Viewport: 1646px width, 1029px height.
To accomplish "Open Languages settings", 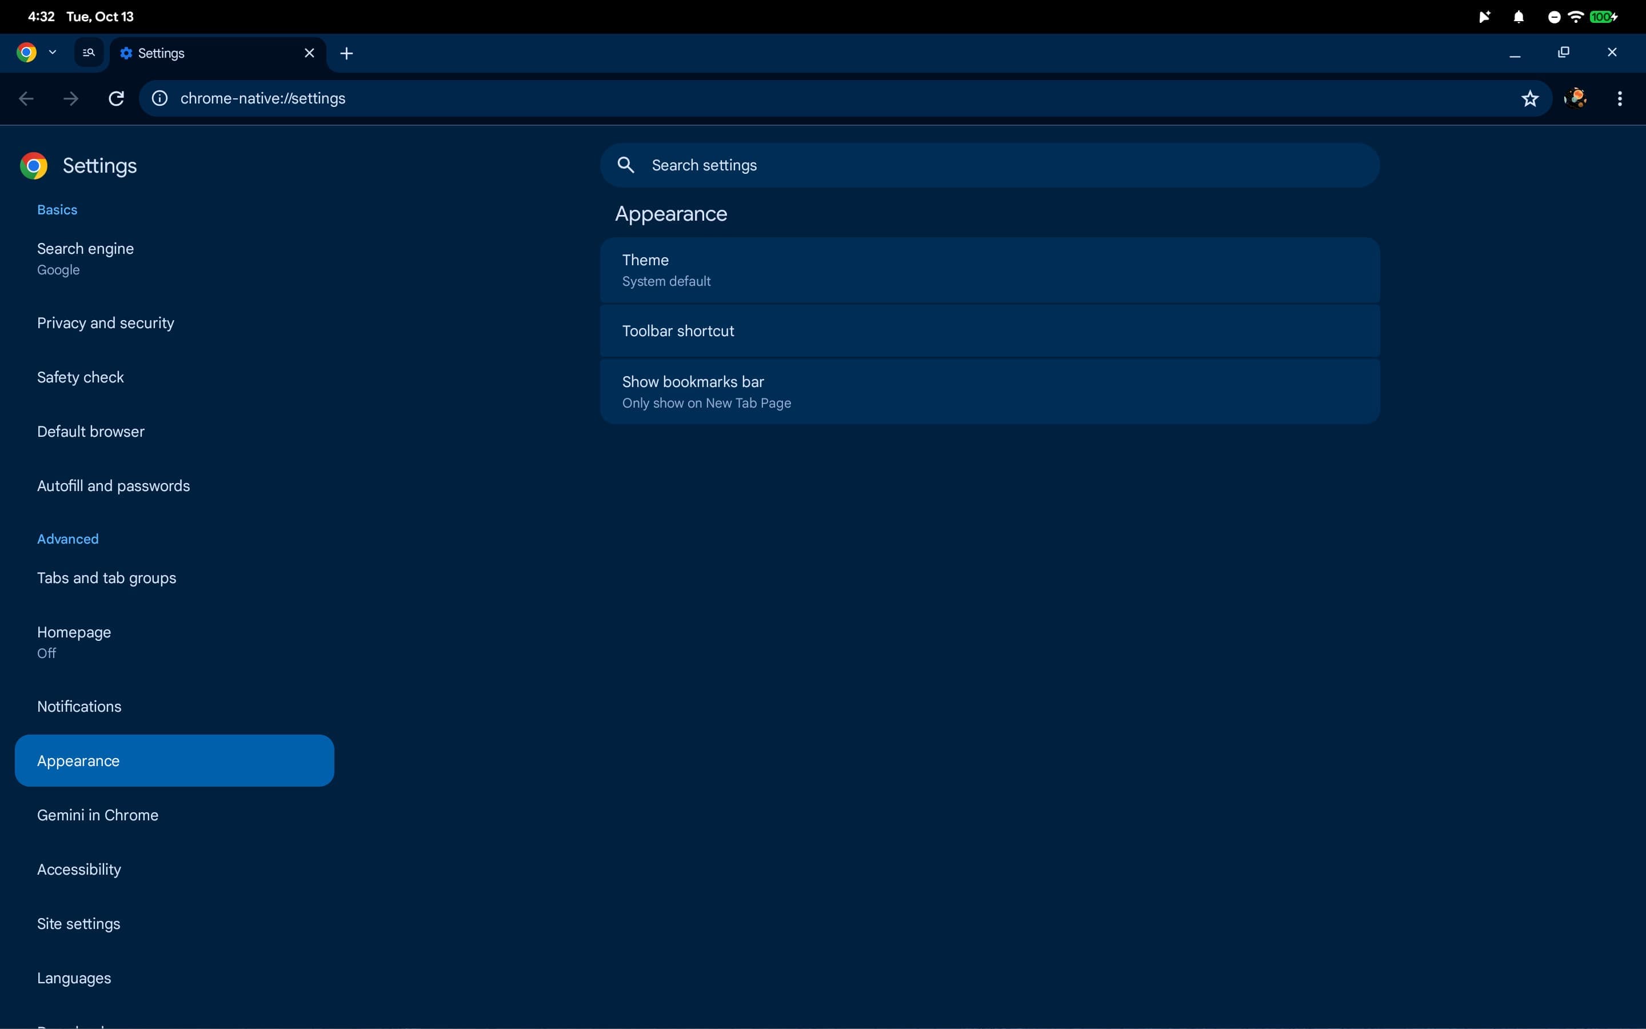I will pos(174,978).
